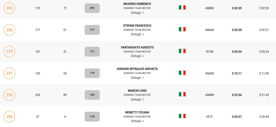276x127 pixels.
Task: Click the orange position circle 266
Action: tap(9, 116)
